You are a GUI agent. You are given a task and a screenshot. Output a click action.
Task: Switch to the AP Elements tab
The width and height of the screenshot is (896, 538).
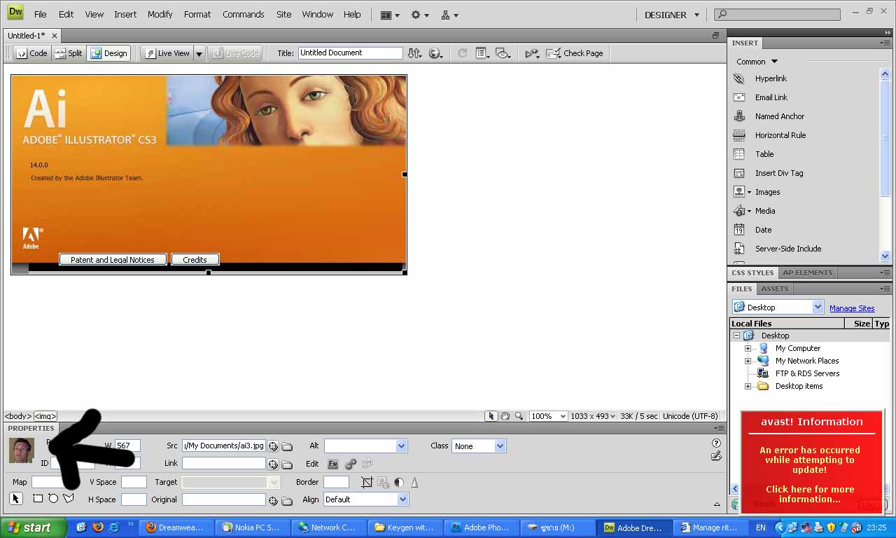pos(808,273)
